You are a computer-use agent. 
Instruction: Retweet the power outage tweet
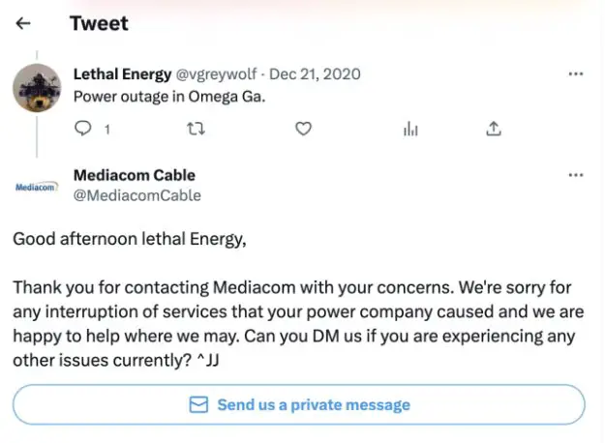point(193,129)
